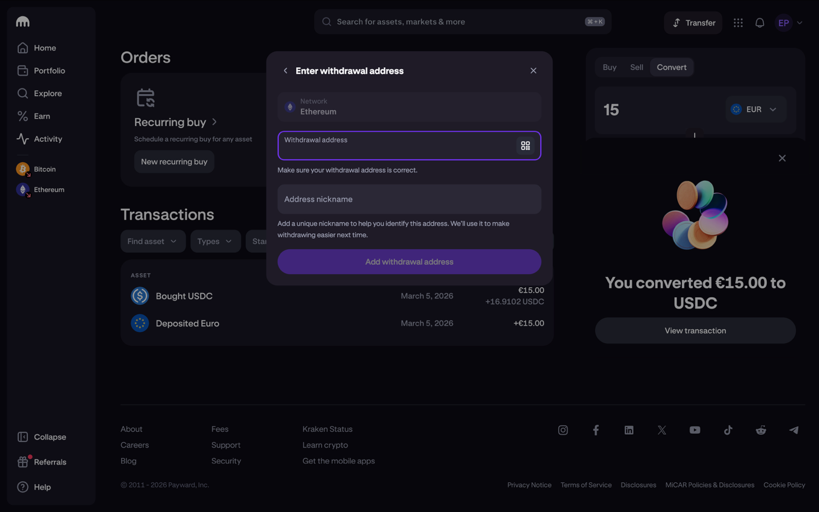Open the Careers footer link
This screenshot has height=512, width=819.
(135, 445)
